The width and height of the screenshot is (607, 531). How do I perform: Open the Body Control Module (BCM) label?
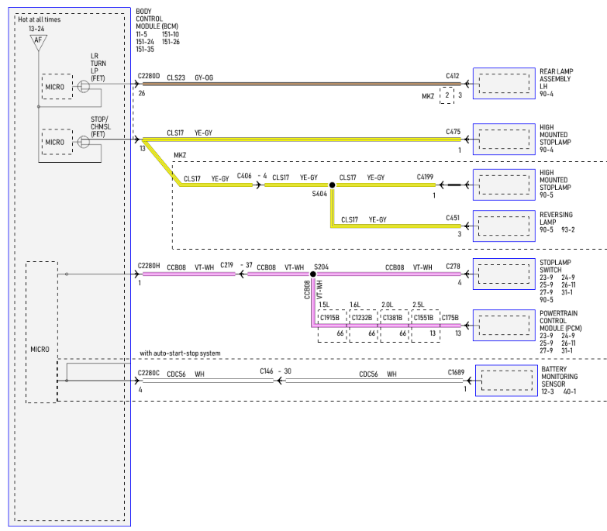(157, 19)
